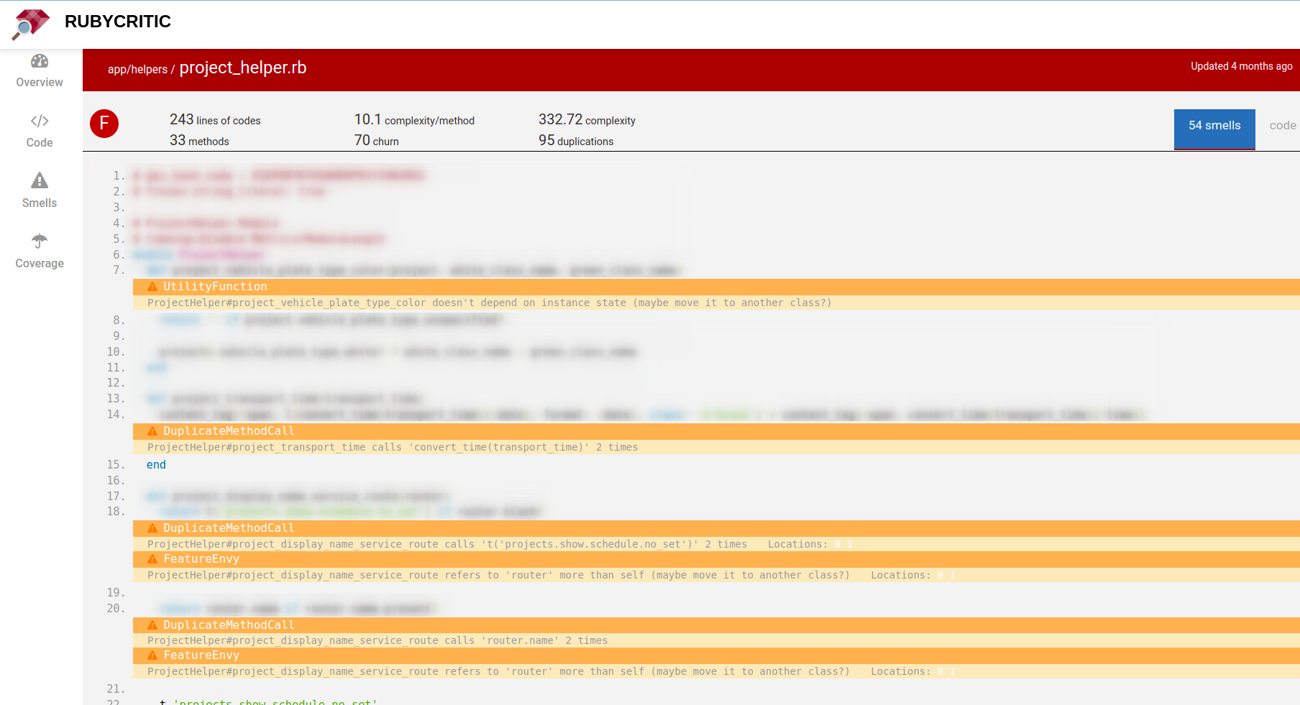Click line number 15 in the gutter
The image size is (1300, 705).
[x=115, y=465]
